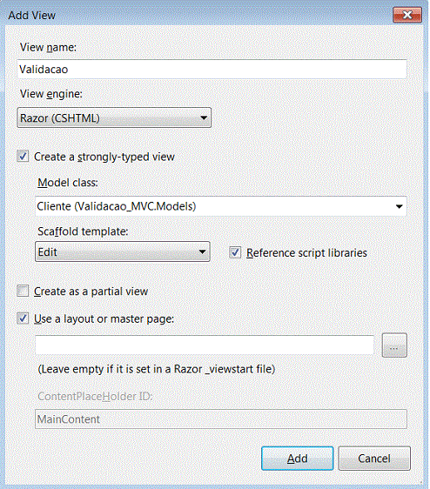Uncheck Reference script libraries

pyautogui.click(x=235, y=252)
